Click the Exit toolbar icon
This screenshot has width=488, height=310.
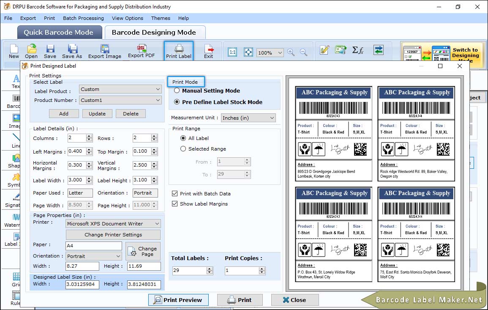pyautogui.click(x=209, y=52)
